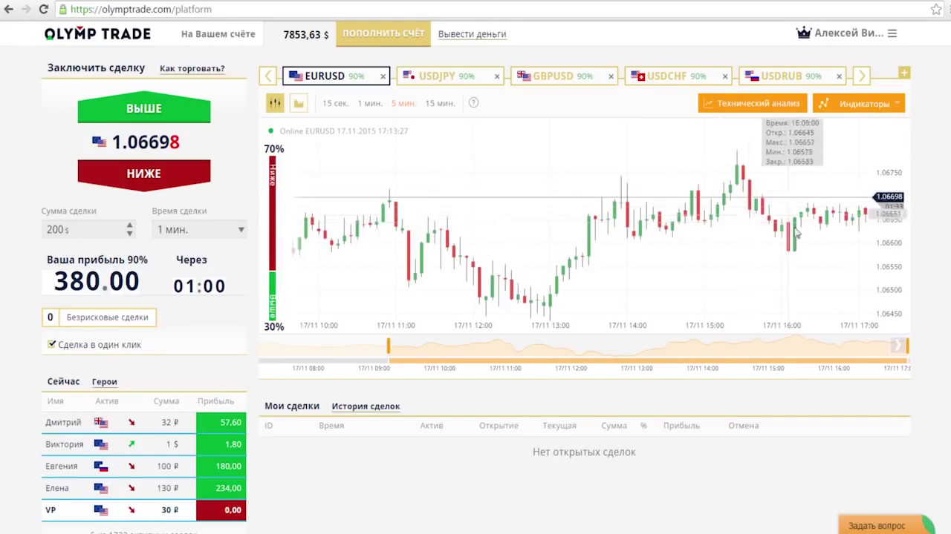The height and width of the screenshot is (534, 951).
Task: Click the browser back arrow
Action: [x=9, y=10]
